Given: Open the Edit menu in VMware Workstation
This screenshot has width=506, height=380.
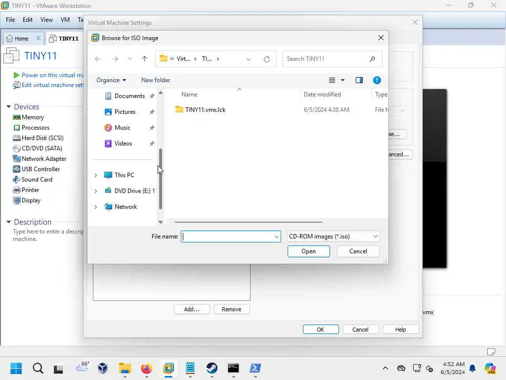Looking at the screenshot, I should (x=28, y=20).
